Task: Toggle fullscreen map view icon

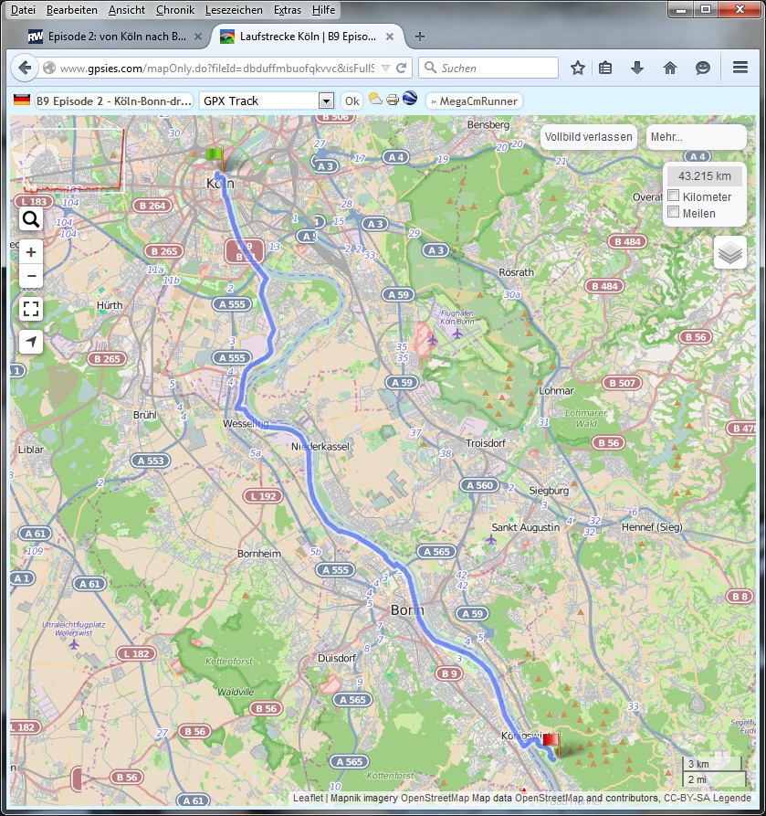Action: coord(31,309)
